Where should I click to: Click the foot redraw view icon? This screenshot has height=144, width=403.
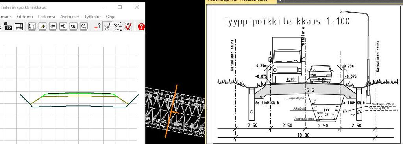click(43, 26)
